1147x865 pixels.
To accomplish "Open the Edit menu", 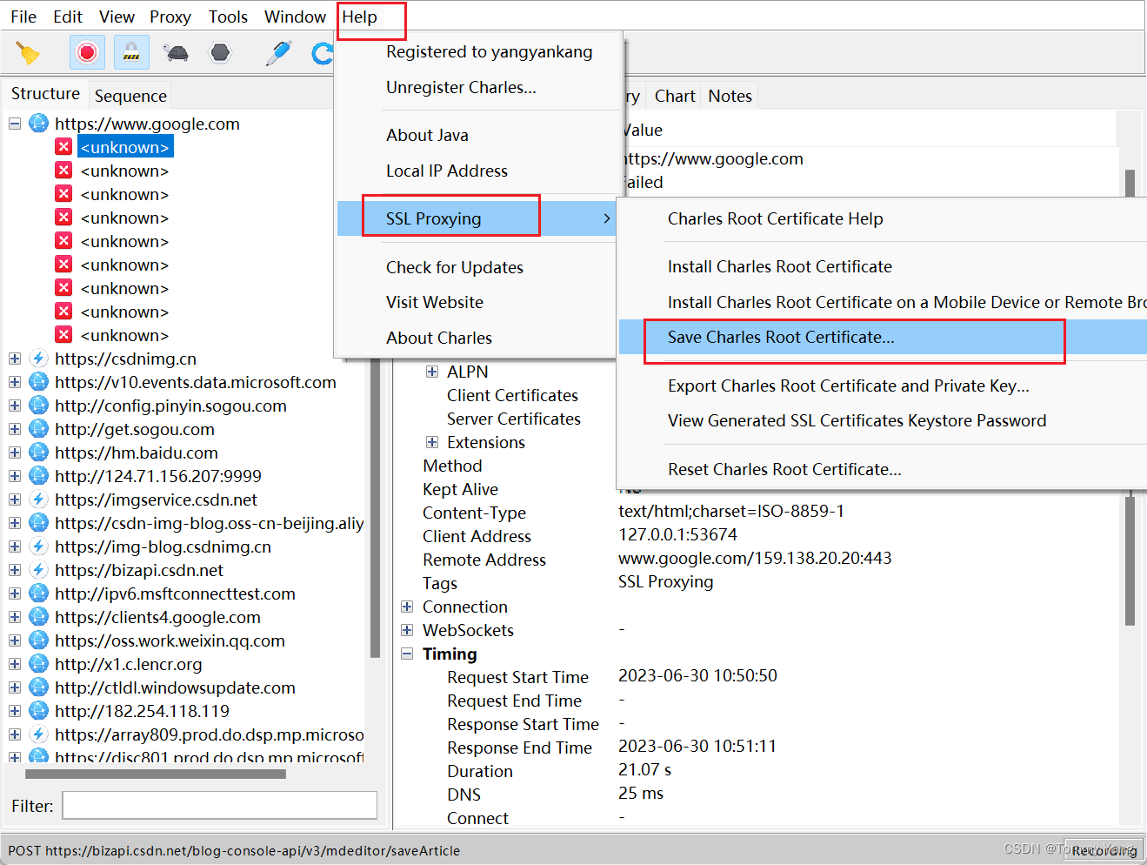I will coord(68,17).
